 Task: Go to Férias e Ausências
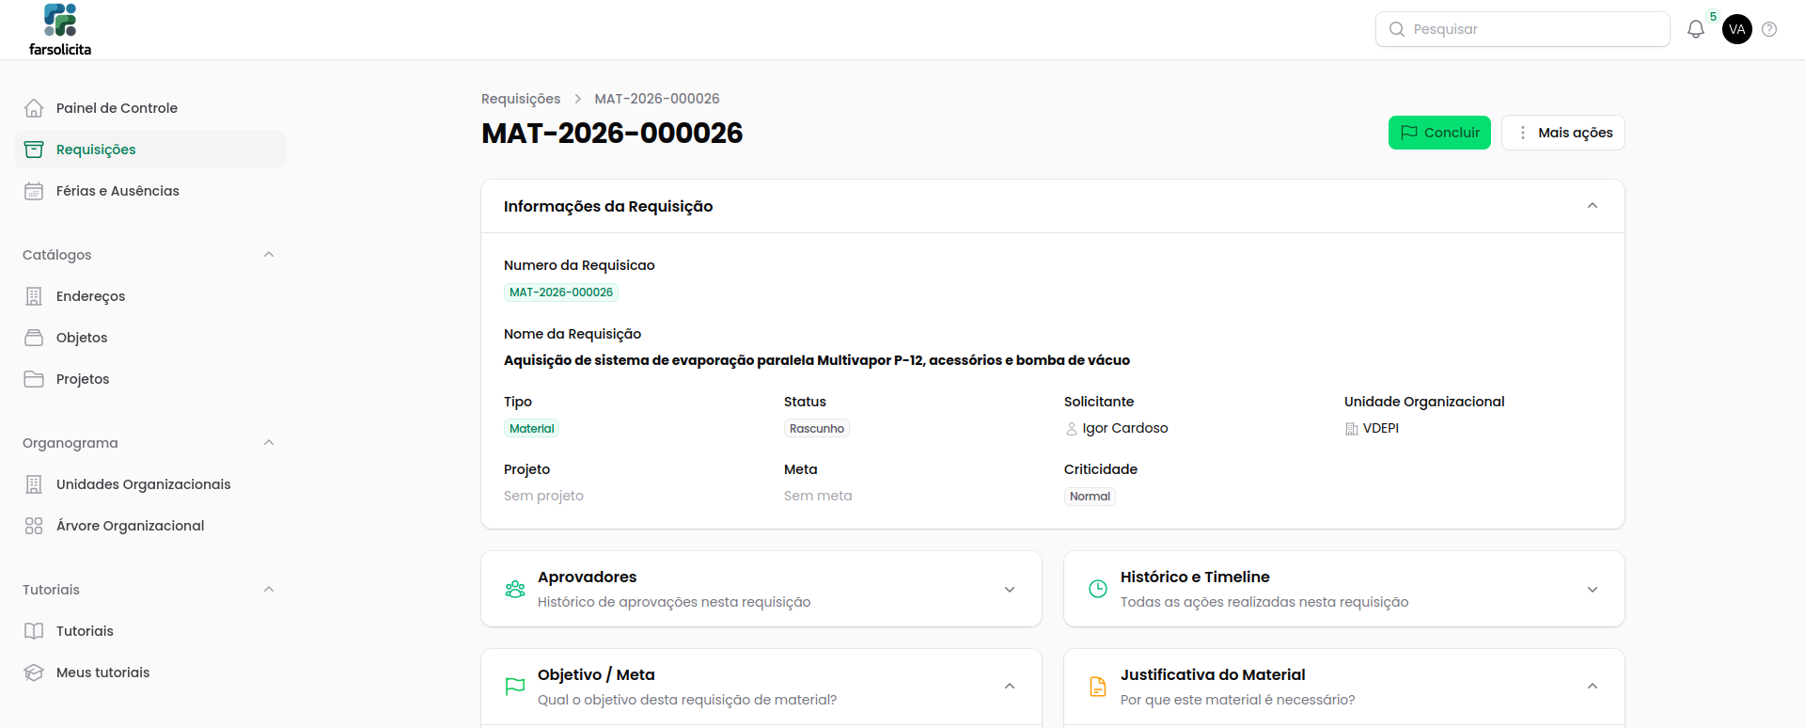pos(150,191)
